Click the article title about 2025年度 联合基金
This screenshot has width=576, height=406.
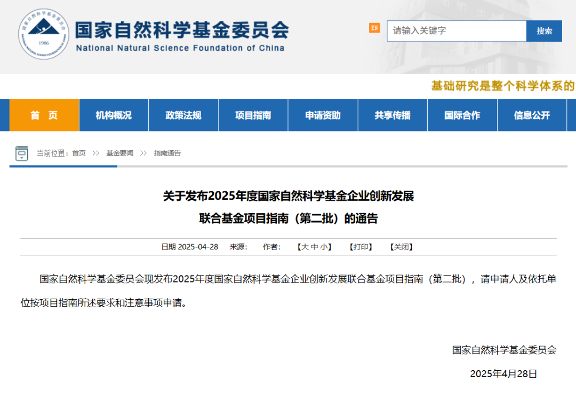289,207
